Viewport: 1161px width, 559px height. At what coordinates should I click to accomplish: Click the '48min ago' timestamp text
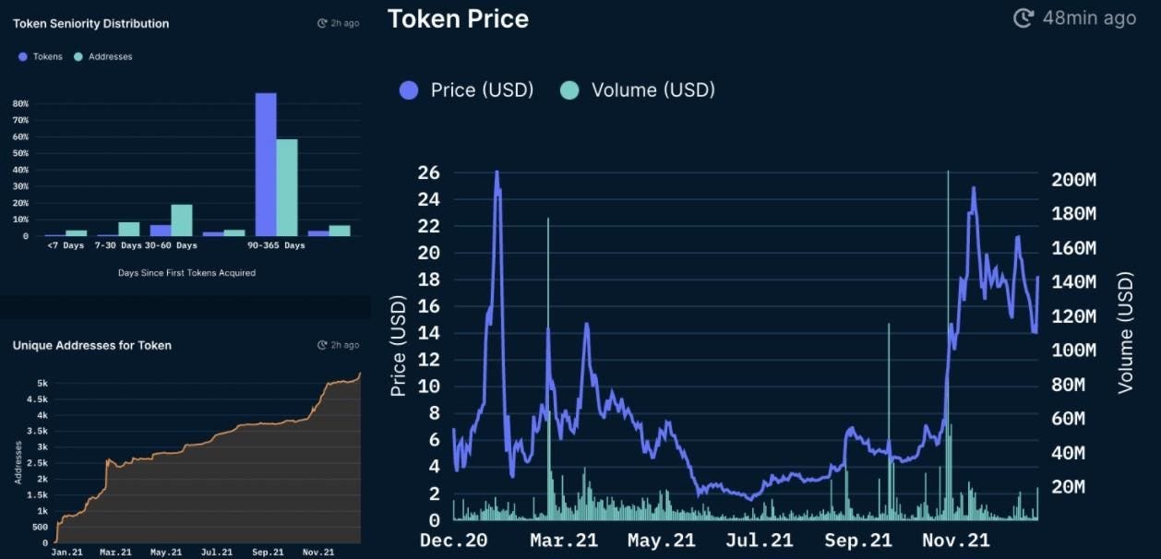1089,18
